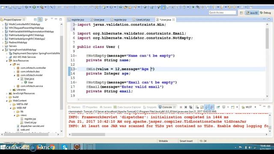
Task: Click the Collapse All icon in Project Explorer
Action: tap(35, 20)
